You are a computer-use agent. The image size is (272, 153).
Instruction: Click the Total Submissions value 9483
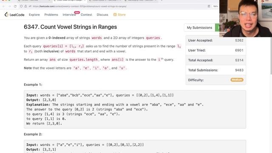point(239,70)
